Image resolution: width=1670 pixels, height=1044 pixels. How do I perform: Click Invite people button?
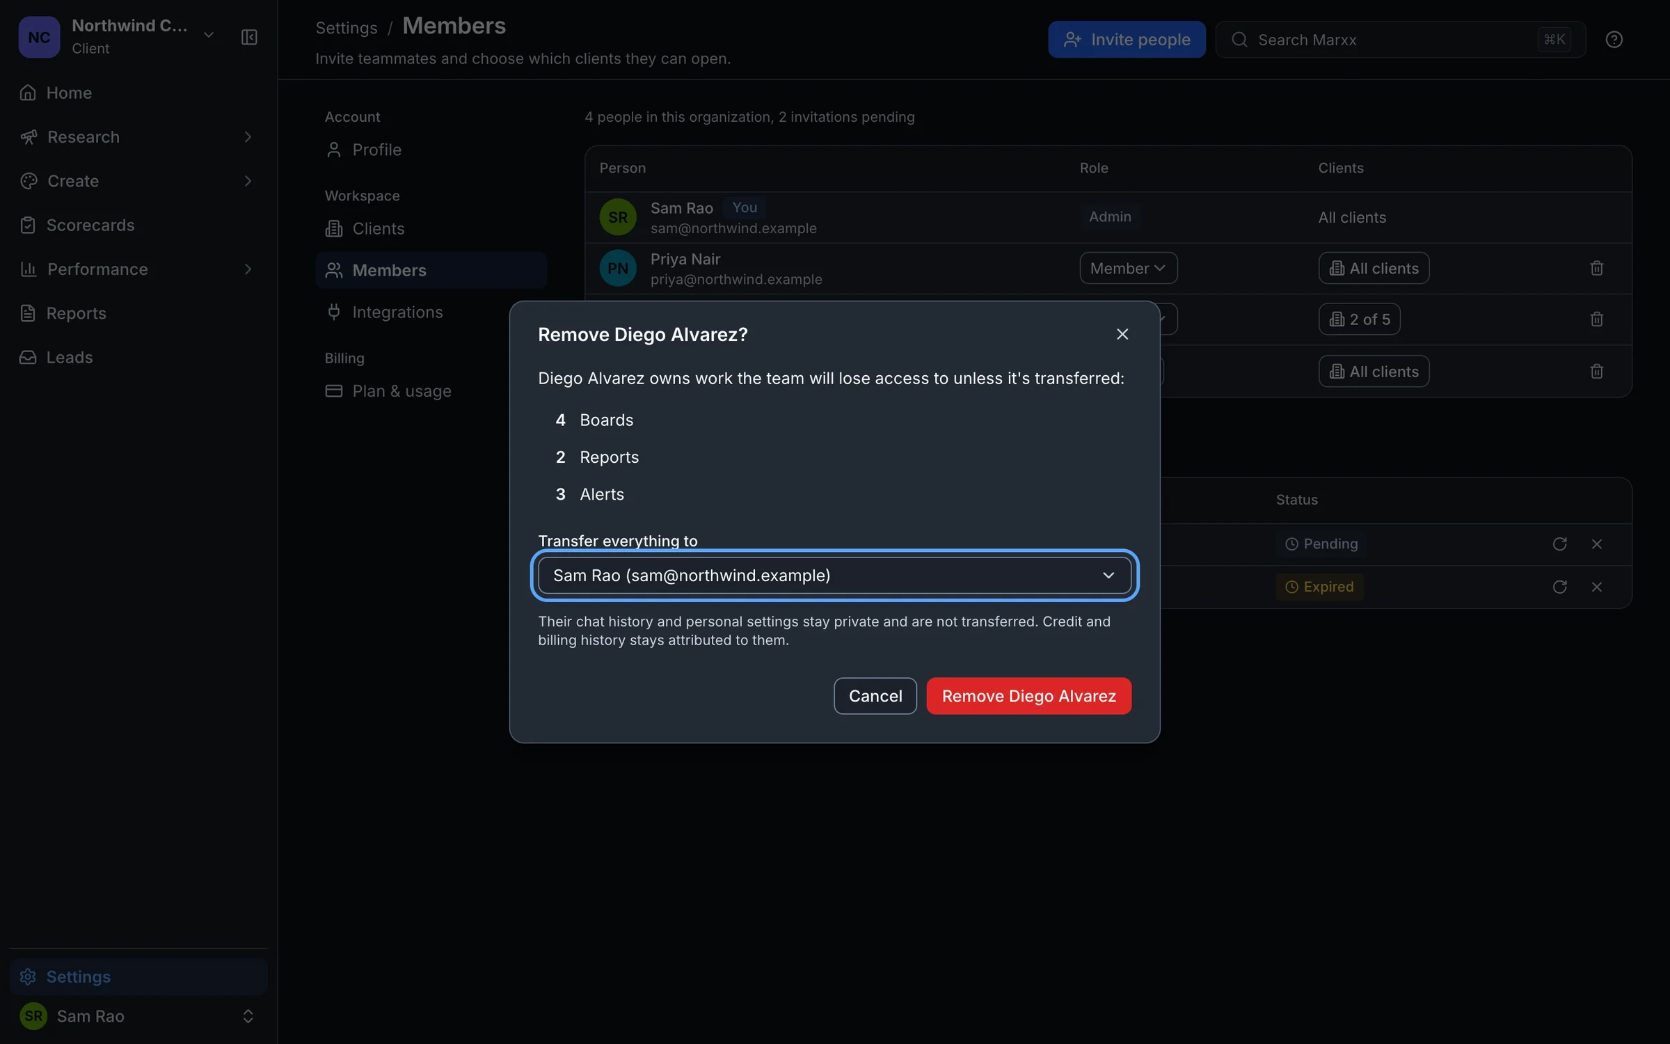click(1127, 40)
